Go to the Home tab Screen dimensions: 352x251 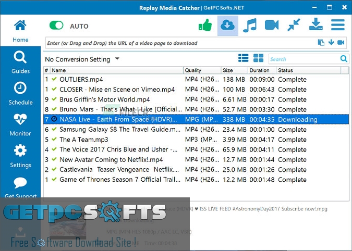[20, 31]
